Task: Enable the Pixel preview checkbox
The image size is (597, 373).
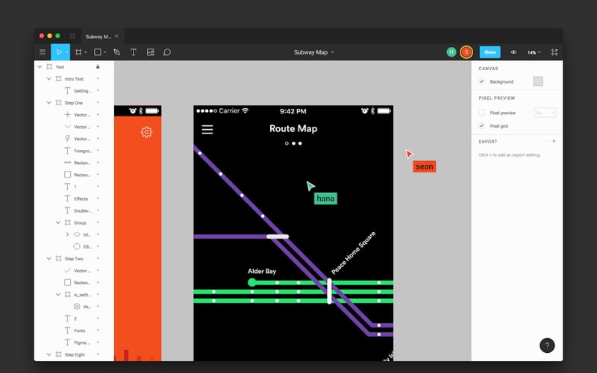Action: [x=481, y=113]
